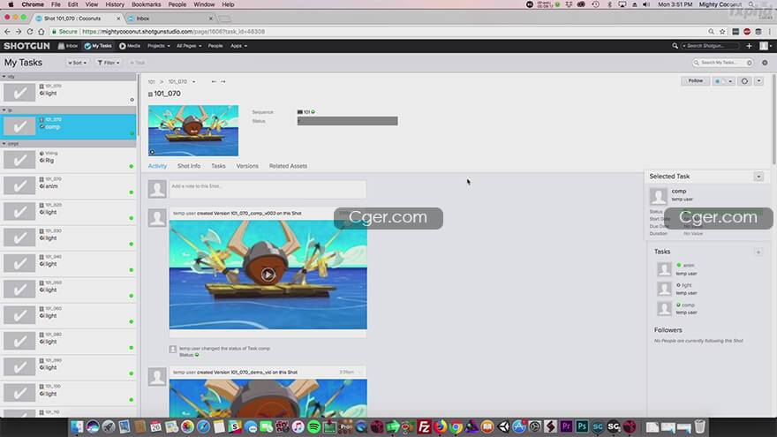The height and width of the screenshot is (437, 777).
Task: Go to the next shot arrow
Action: [223, 82]
